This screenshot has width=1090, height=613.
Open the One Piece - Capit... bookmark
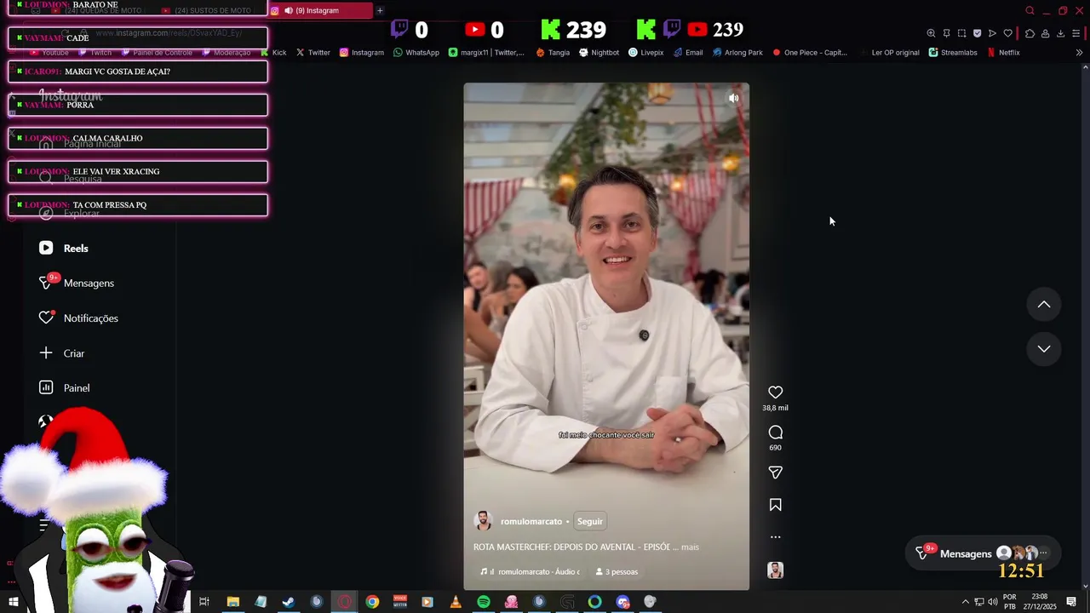(809, 52)
